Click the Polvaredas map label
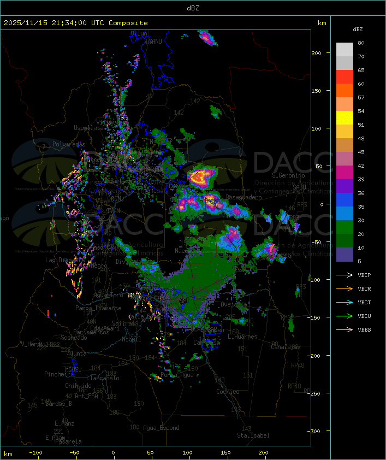Screen dimensions: 386x460 [x=69, y=144]
